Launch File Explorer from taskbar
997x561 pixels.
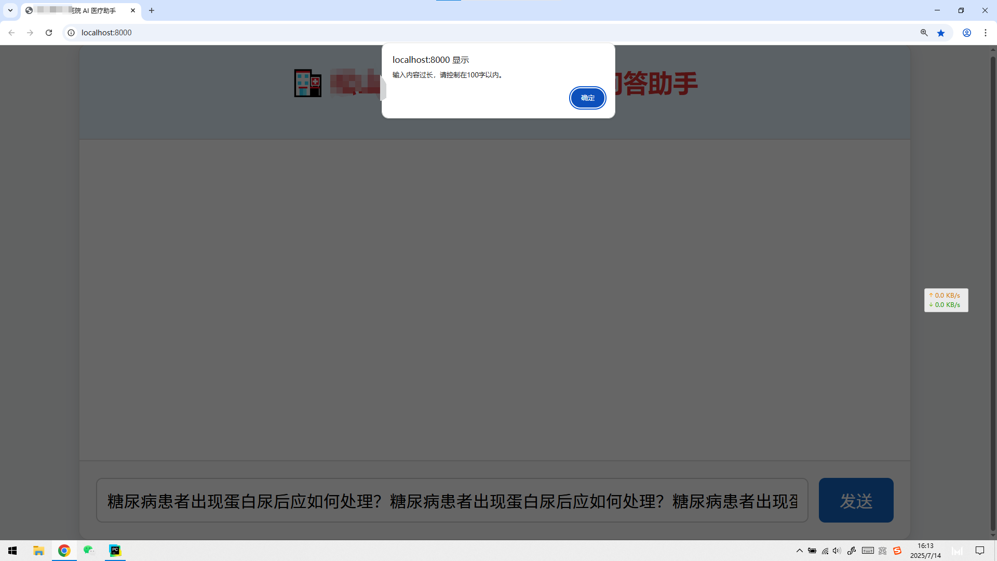click(38, 551)
